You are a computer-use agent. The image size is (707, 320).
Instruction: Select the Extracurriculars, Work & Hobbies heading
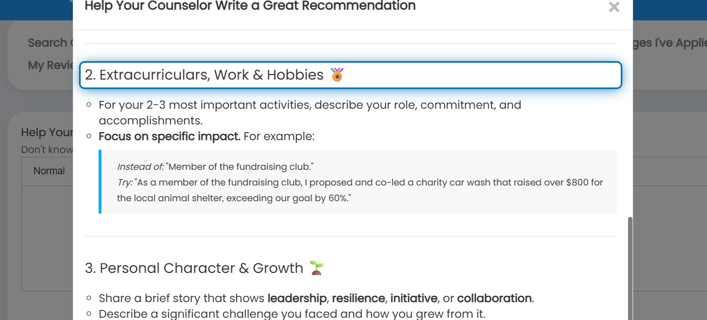(351, 75)
